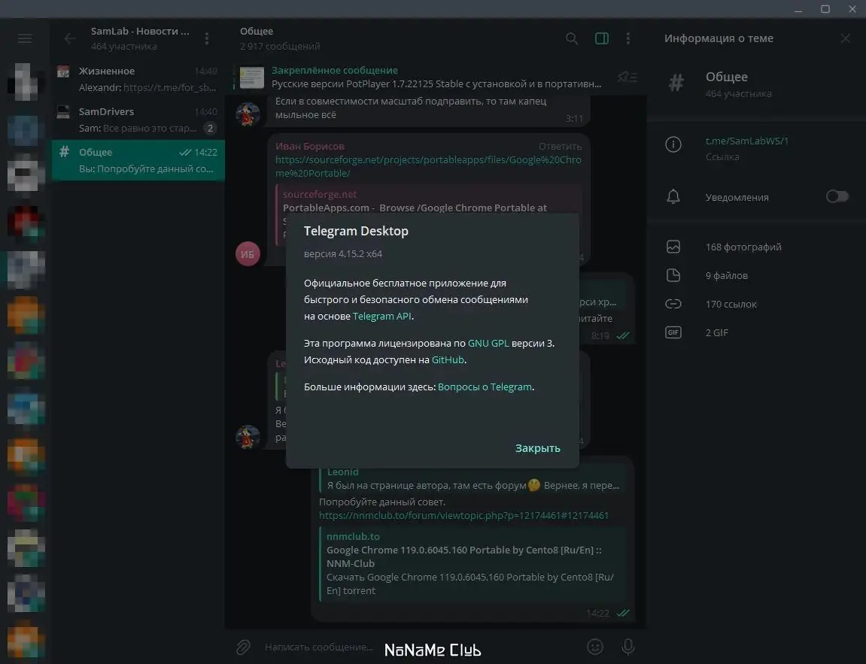Click Ответить on Иван Борисов message
This screenshot has height=664, width=866.
pos(560,147)
